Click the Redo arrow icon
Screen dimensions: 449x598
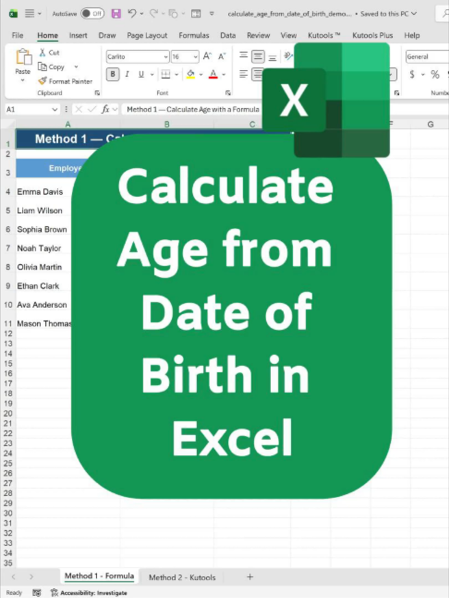click(x=154, y=14)
